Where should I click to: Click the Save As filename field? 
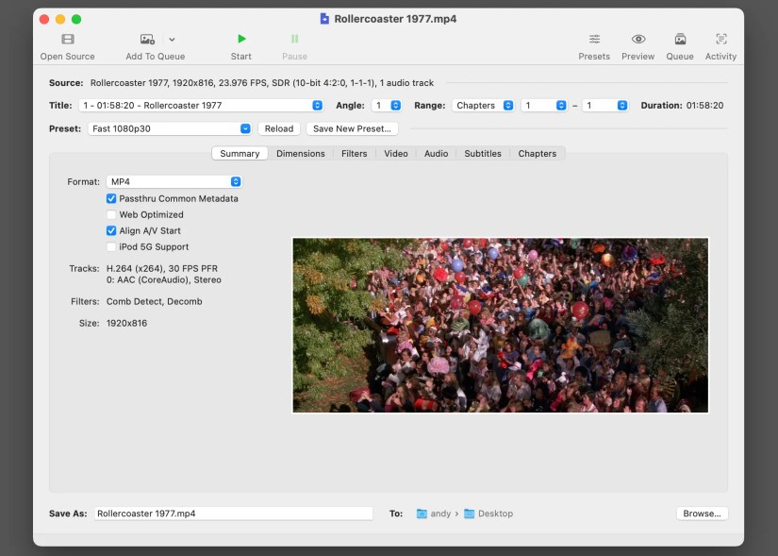(234, 514)
